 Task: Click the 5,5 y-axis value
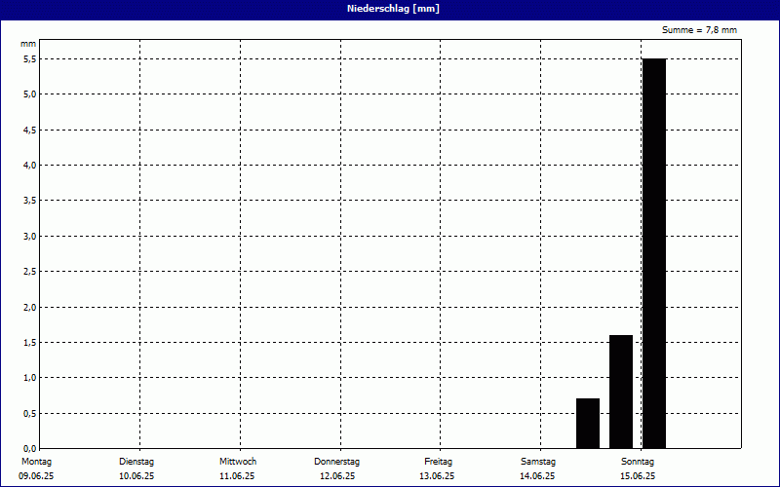(x=30, y=59)
